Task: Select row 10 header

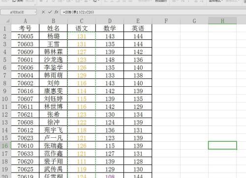Action: [x=5, y=99]
